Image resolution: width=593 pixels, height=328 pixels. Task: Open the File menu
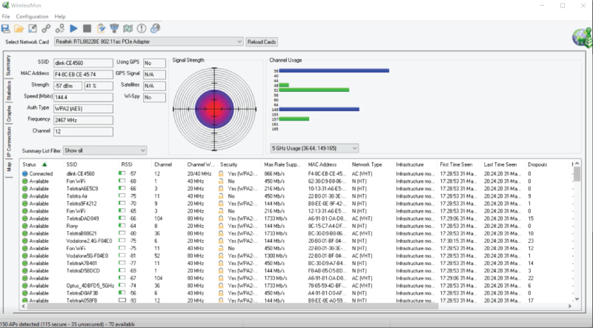click(x=6, y=16)
